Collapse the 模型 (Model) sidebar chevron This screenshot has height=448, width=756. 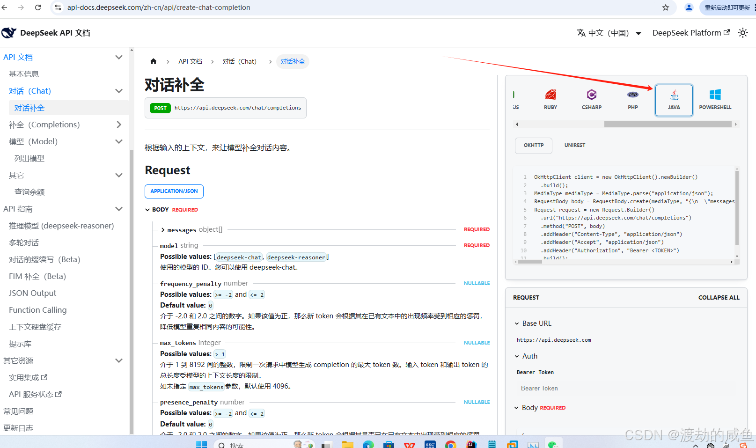coord(119,141)
